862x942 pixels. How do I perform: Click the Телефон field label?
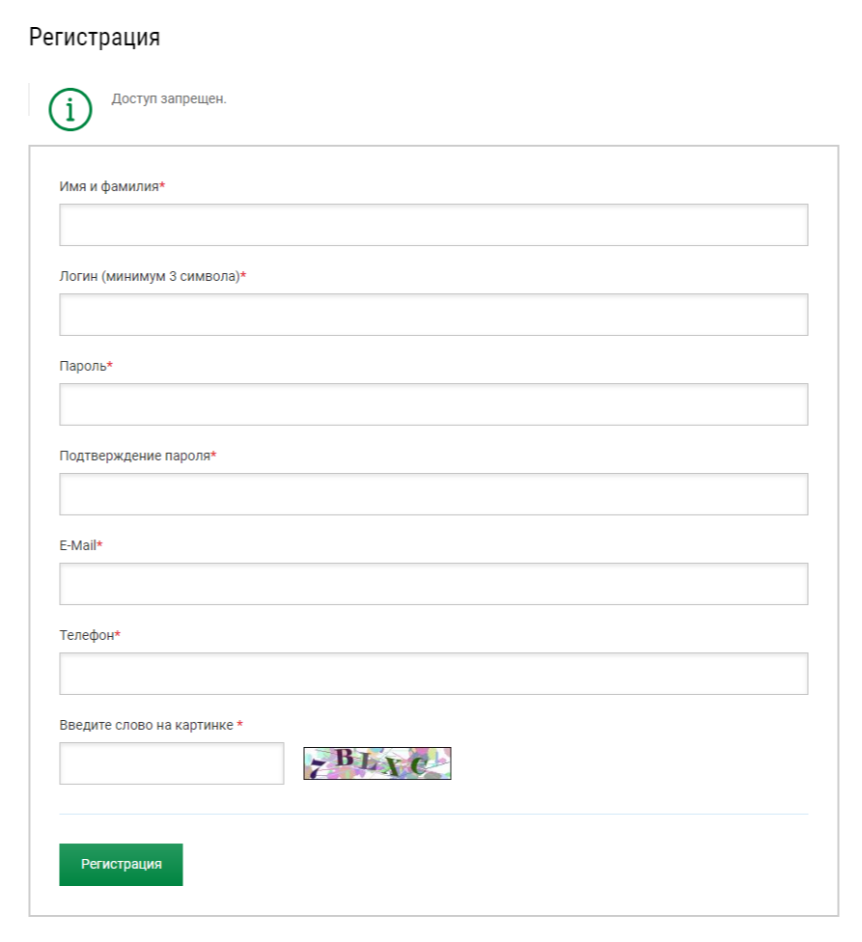(87, 635)
